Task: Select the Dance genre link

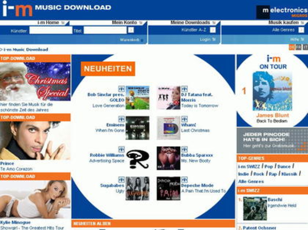Action: tap(284, 167)
